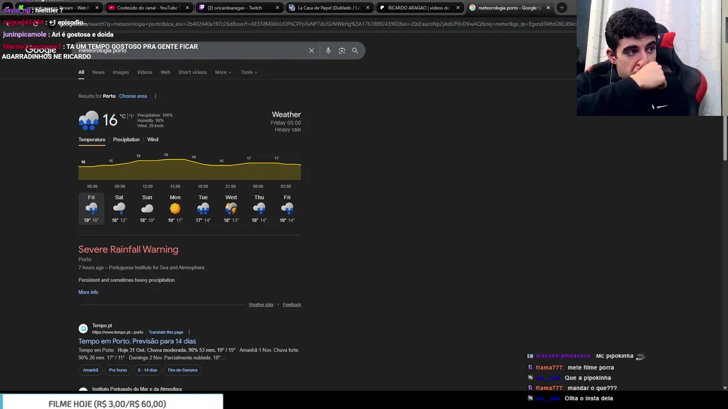
Task: Click the magnifying glass search icon
Action: [x=355, y=51]
